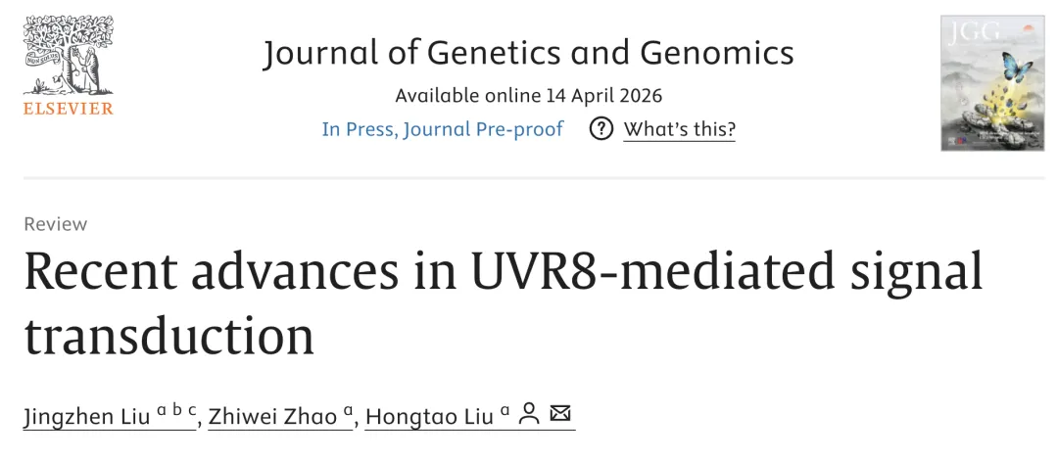
Task: Click the person icon next to Hongtao Liu
Action: pyautogui.click(x=530, y=414)
